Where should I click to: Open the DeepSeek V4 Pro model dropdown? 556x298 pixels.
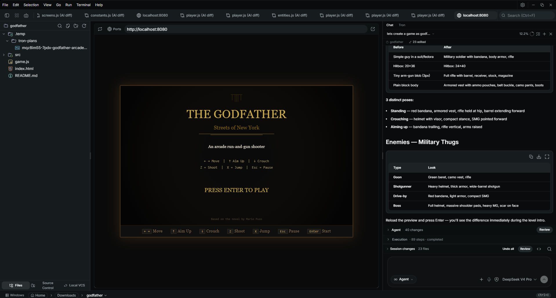click(519, 279)
